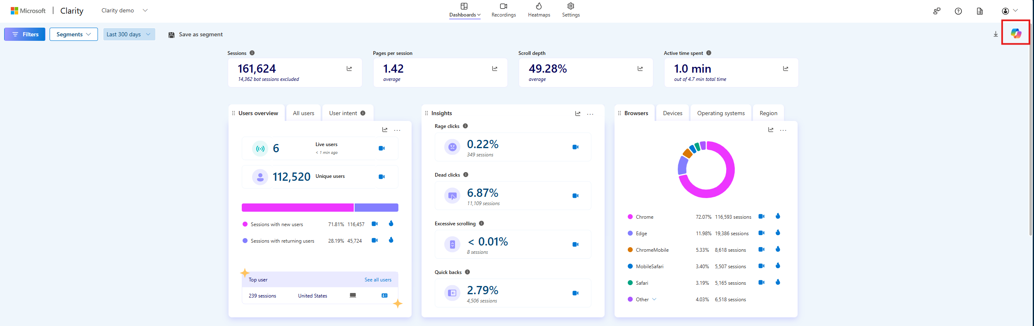Change the Last 300 days range
The height and width of the screenshot is (326, 1034).
tap(129, 34)
